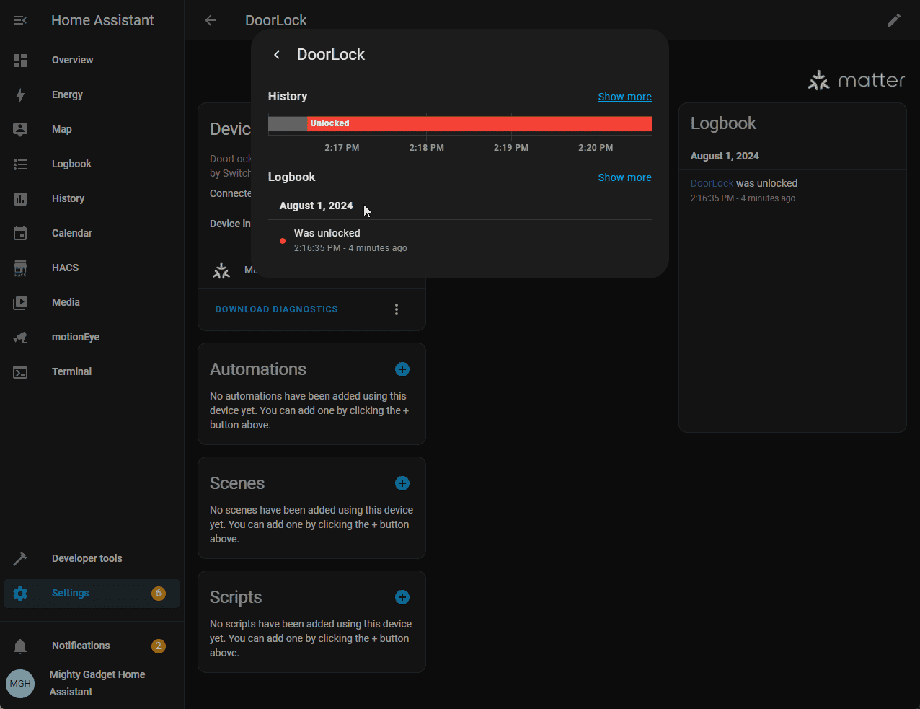The height and width of the screenshot is (709, 920).
Task: Open the motionEye camera icon
Action: (20, 337)
